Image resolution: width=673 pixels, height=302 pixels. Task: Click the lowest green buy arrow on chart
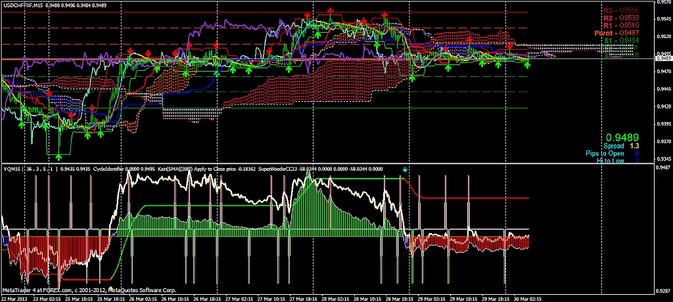click(x=59, y=156)
